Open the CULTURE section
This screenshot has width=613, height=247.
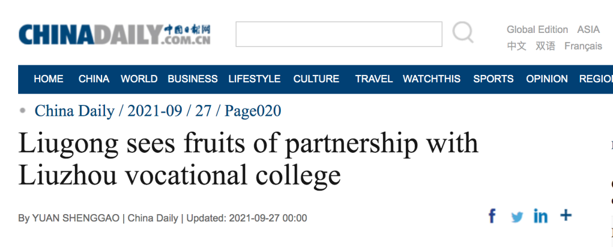[316, 79]
